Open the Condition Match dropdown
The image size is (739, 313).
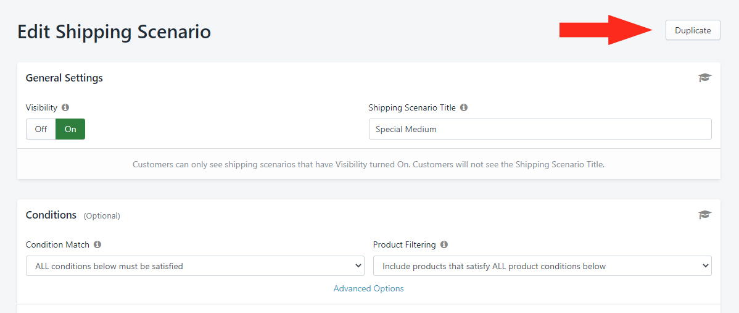194,266
